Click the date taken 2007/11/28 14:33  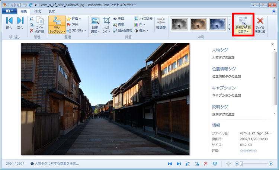254,139
